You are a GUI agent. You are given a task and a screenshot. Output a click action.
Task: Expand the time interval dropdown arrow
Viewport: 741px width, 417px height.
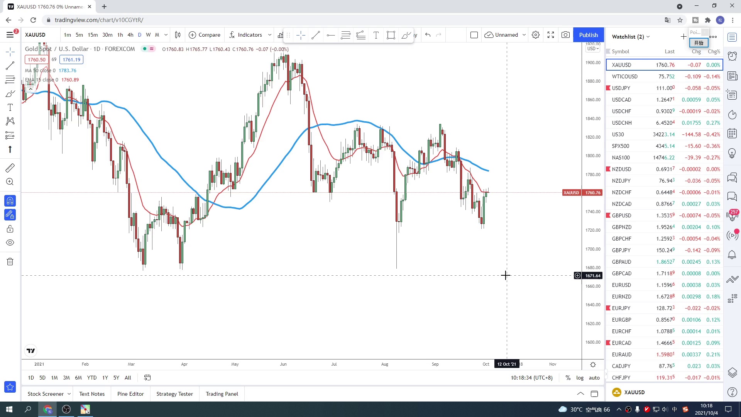[166, 35]
